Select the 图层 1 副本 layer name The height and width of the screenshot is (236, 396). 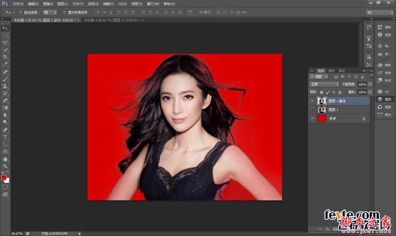coord(337,101)
